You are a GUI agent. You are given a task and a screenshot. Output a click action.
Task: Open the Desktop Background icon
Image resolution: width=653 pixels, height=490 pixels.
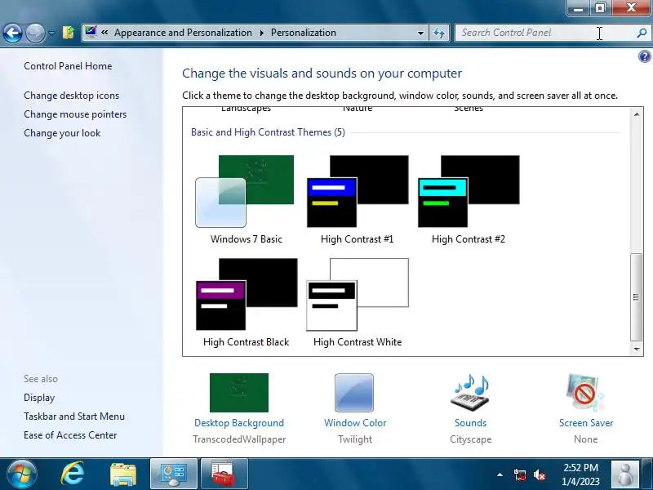239,393
